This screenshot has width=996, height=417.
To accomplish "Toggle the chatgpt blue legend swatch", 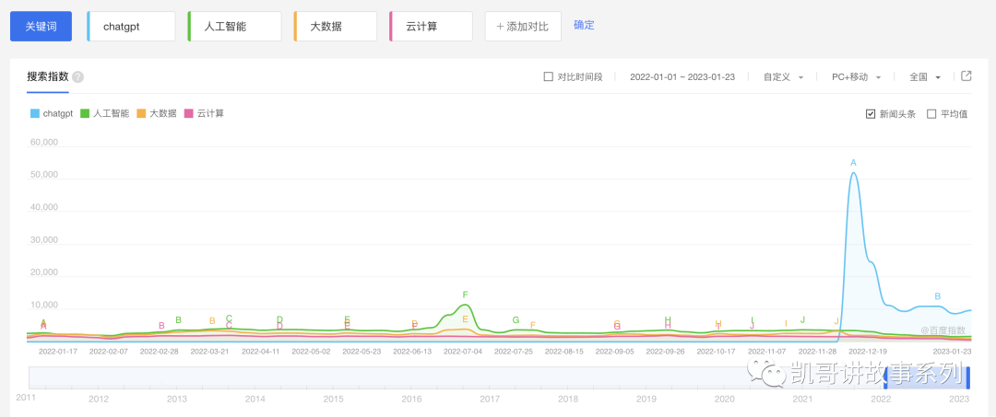I will pyautogui.click(x=35, y=113).
